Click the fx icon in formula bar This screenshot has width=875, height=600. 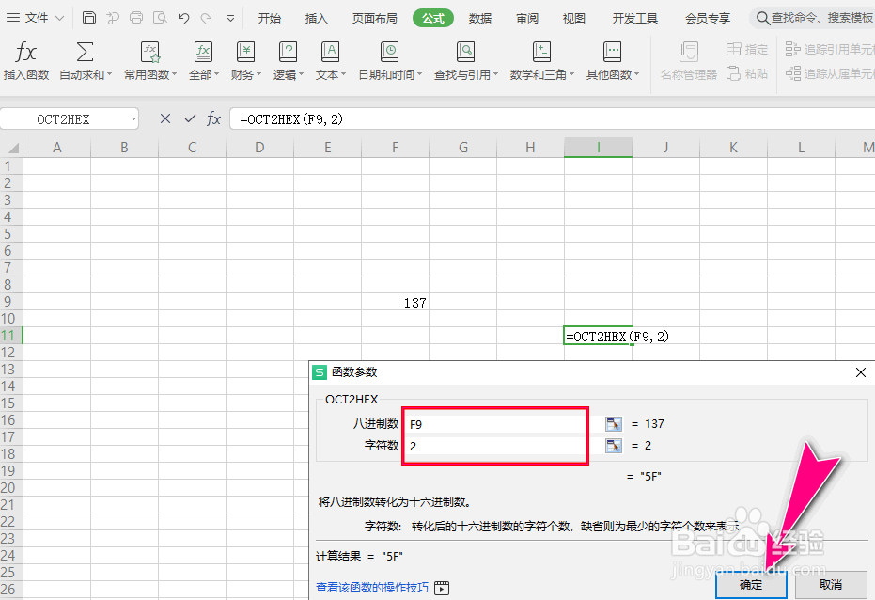click(x=213, y=118)
